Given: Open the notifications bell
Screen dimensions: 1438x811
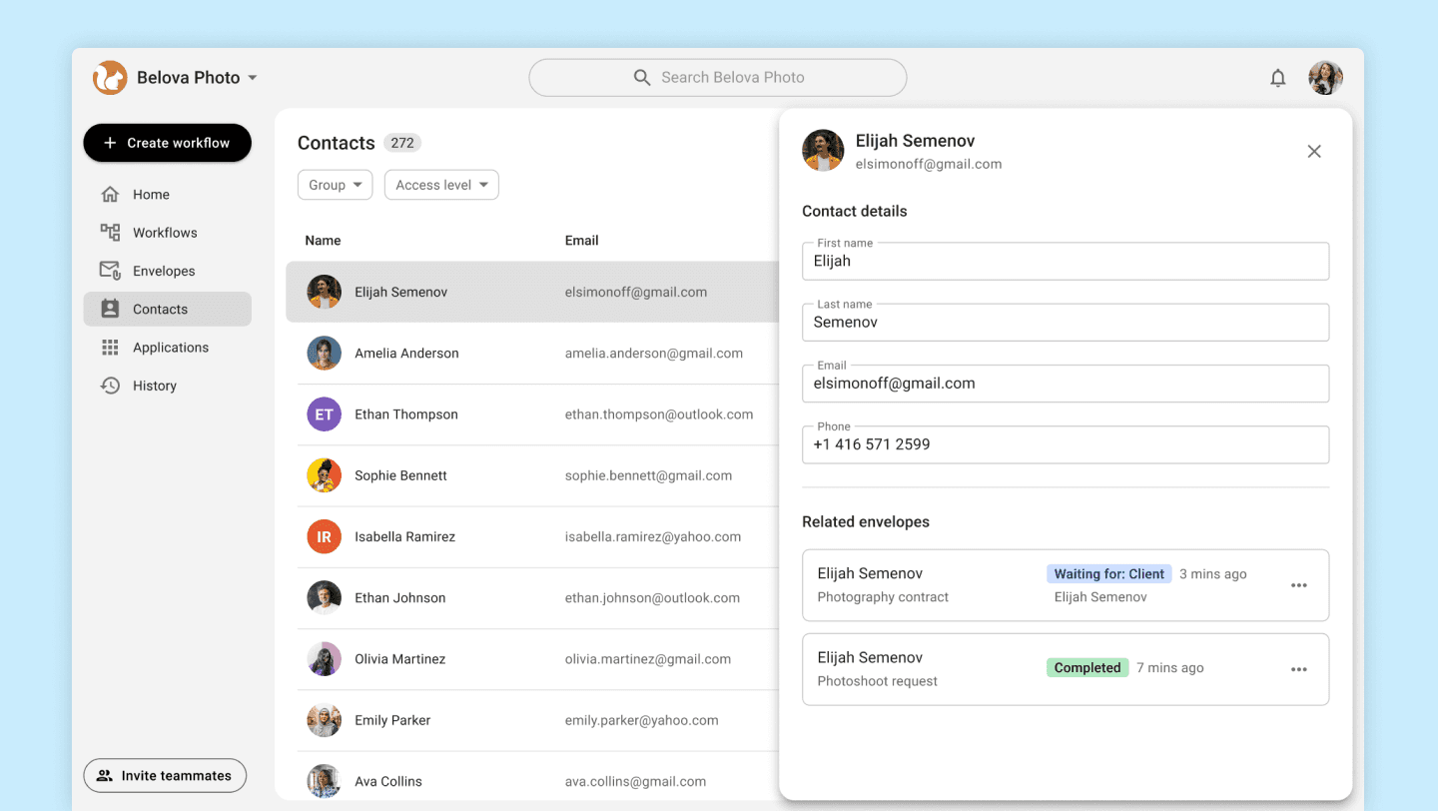Looking at the screenshot, I should 1278,78.
